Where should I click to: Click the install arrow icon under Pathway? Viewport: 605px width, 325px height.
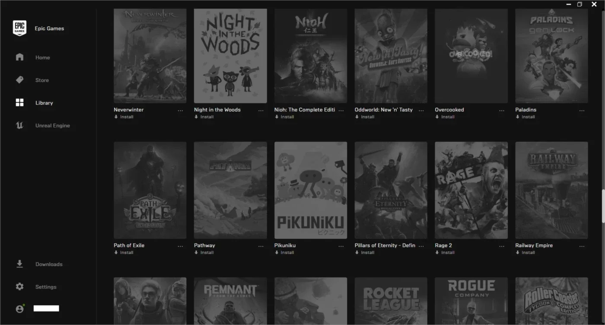tap(196, 252)
